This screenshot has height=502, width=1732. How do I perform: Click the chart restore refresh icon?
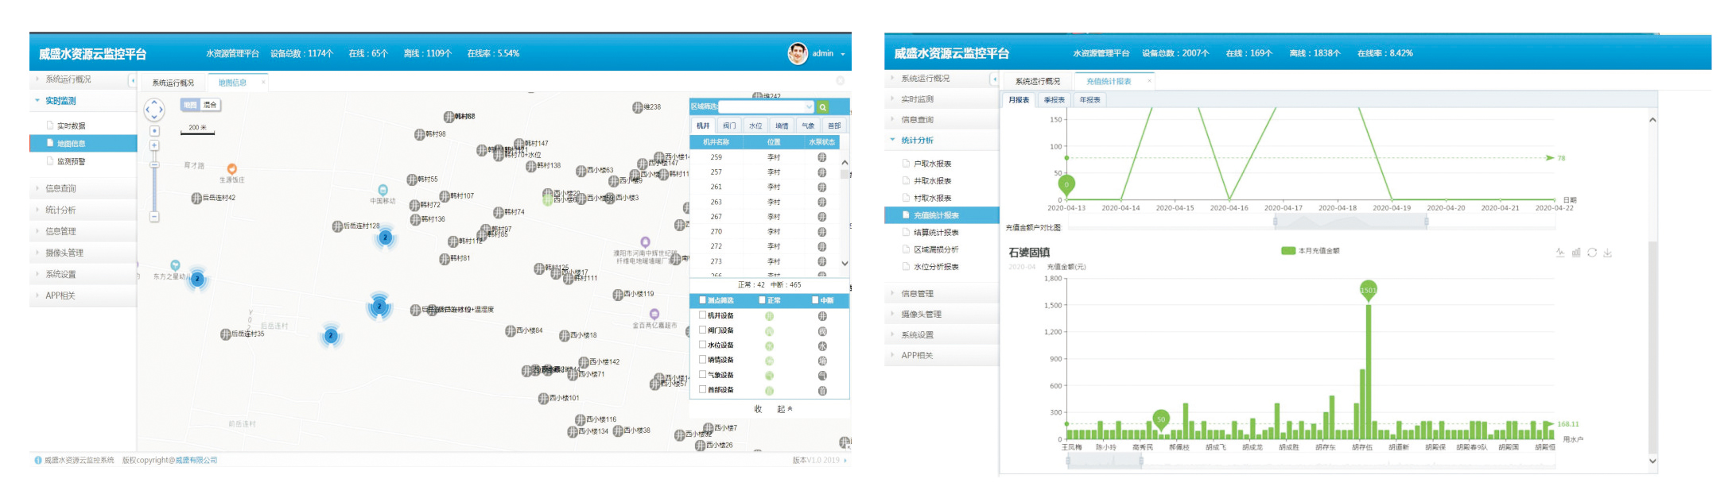click(x=1591, y=253)
